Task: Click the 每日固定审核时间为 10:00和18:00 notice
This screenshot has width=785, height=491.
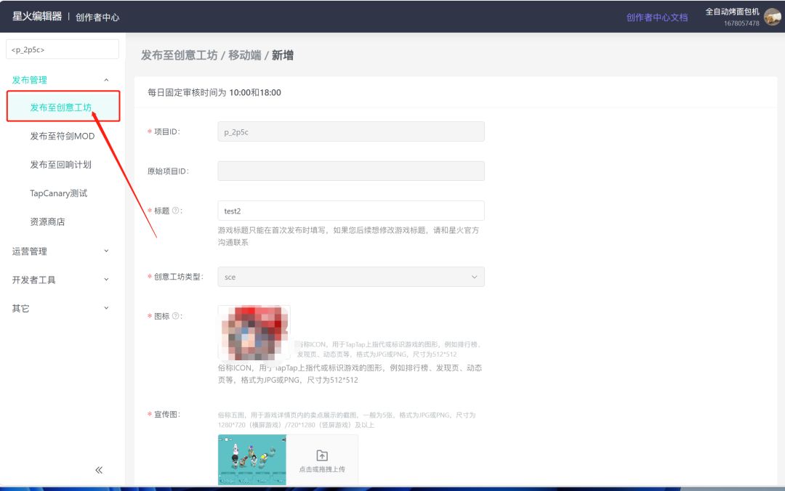Action: (214, 92)
